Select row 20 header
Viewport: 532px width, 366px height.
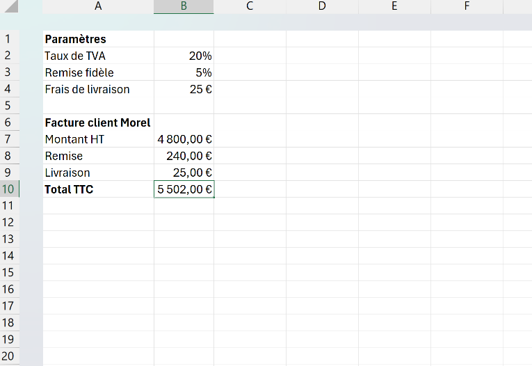[x=10, y=356]
